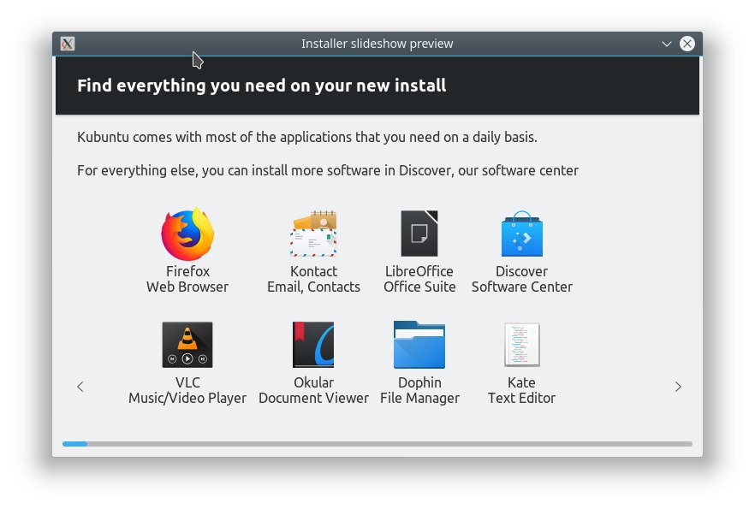Screen dimensions: 755x509
Task: Click the 'Find everything you need' heading
Action: pos(261,86)
